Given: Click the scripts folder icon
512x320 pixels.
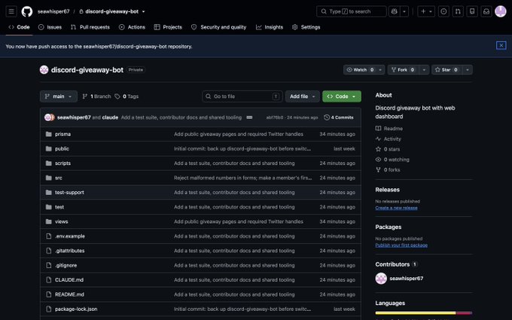Looking at the screenshot, I should tap(49, 163).
